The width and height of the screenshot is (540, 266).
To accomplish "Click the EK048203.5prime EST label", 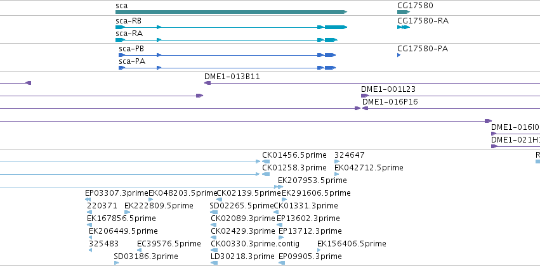I will 183,193.
